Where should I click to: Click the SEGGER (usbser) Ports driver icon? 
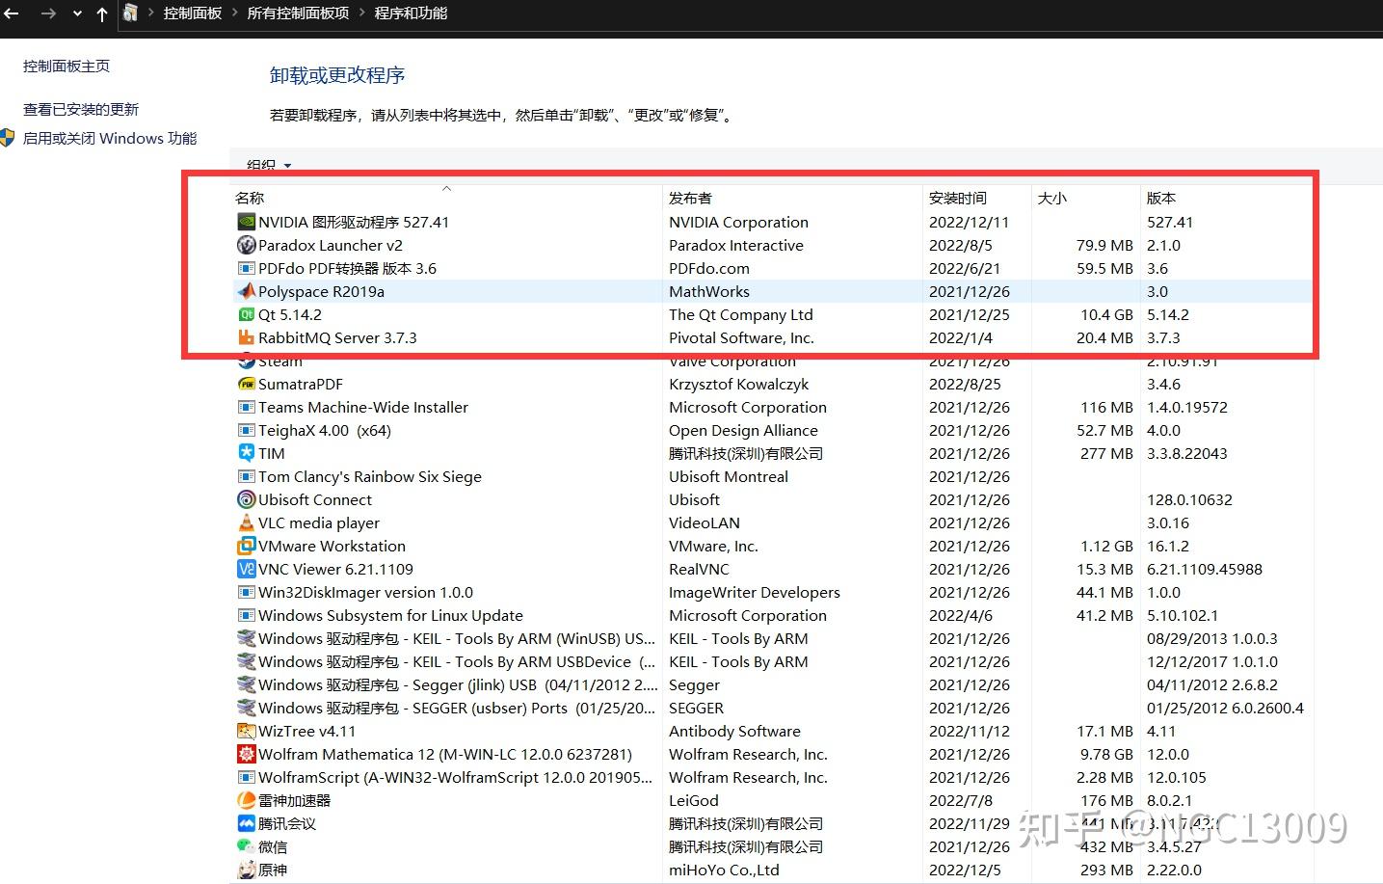click(246, 708)
